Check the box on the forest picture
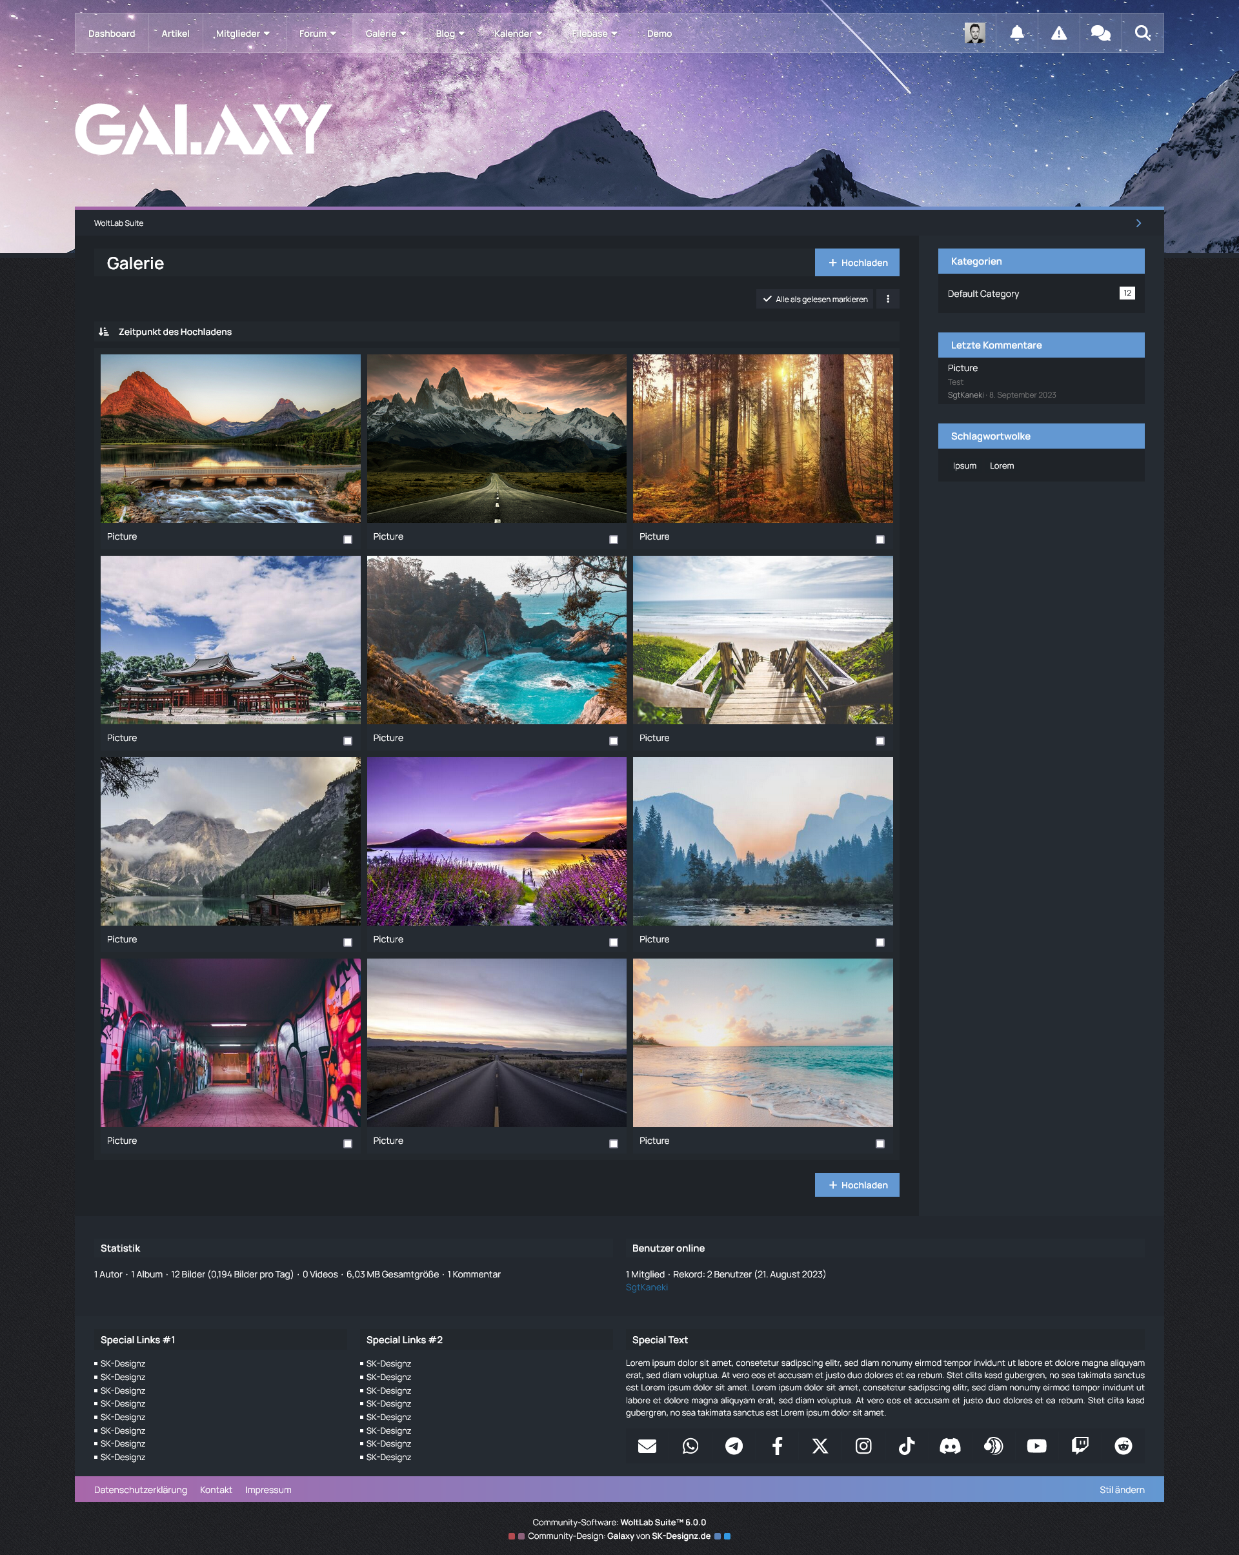Image resolution: width=1239 pixels, height=1555 pixels. [x=880, y=540]
